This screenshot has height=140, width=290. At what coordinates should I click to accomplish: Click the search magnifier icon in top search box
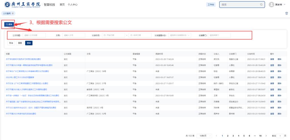pyautogui.click(x=261, y=5)
